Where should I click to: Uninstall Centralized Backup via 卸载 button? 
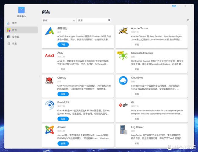pyautogui.click(x=137, y=69)
